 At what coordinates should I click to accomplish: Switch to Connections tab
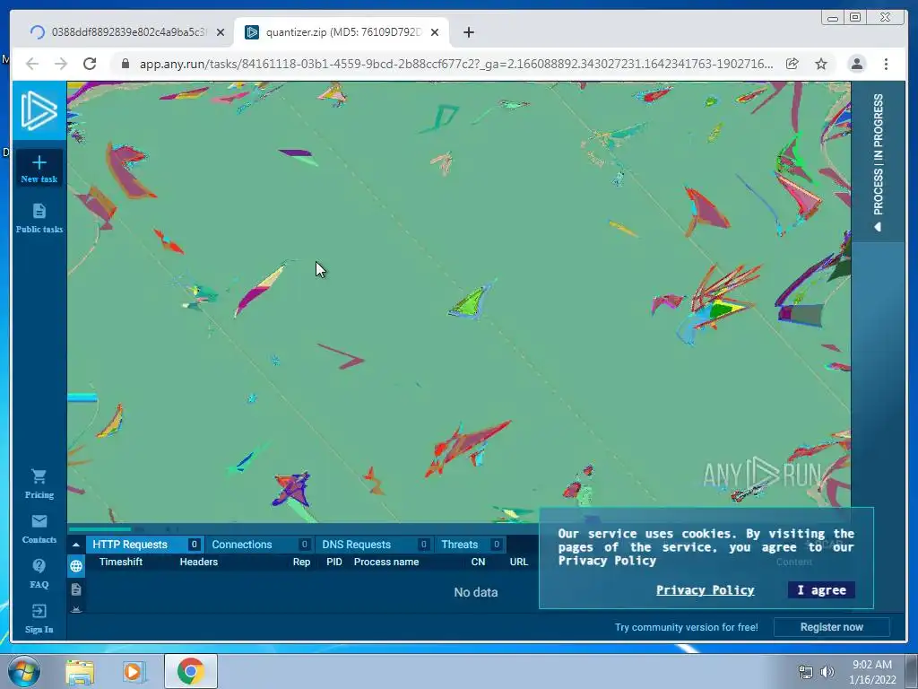click(259, 545)
